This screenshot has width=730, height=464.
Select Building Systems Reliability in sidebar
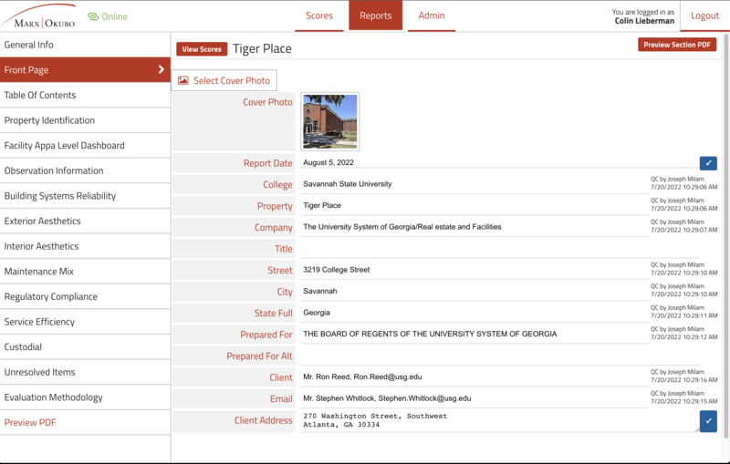pyautogui.click(x=60, y=196)
